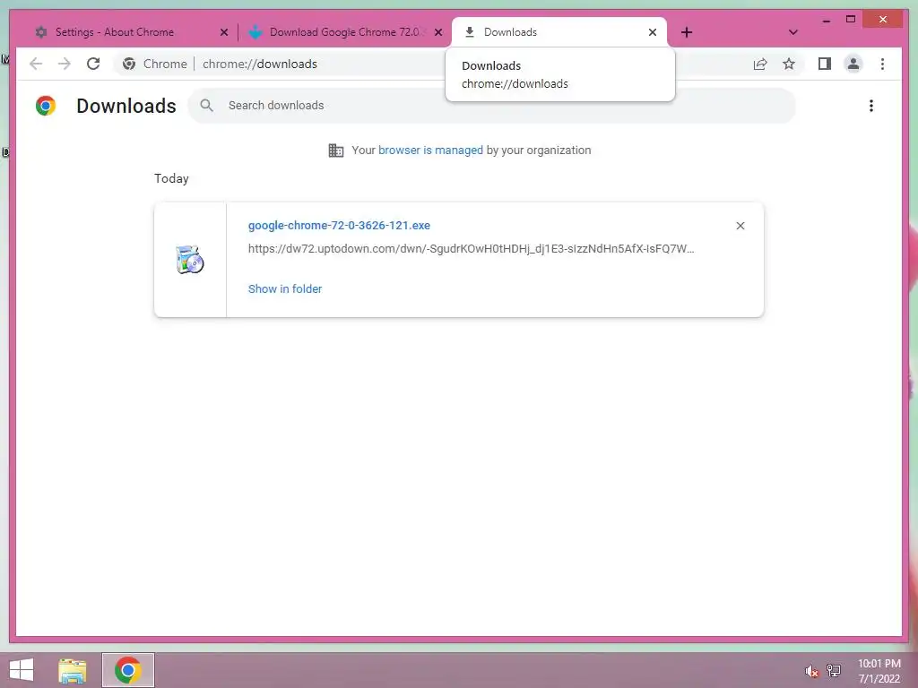The image size is (918, 688).
Task: Maximize the Chrome window
Action: (851, 20)
